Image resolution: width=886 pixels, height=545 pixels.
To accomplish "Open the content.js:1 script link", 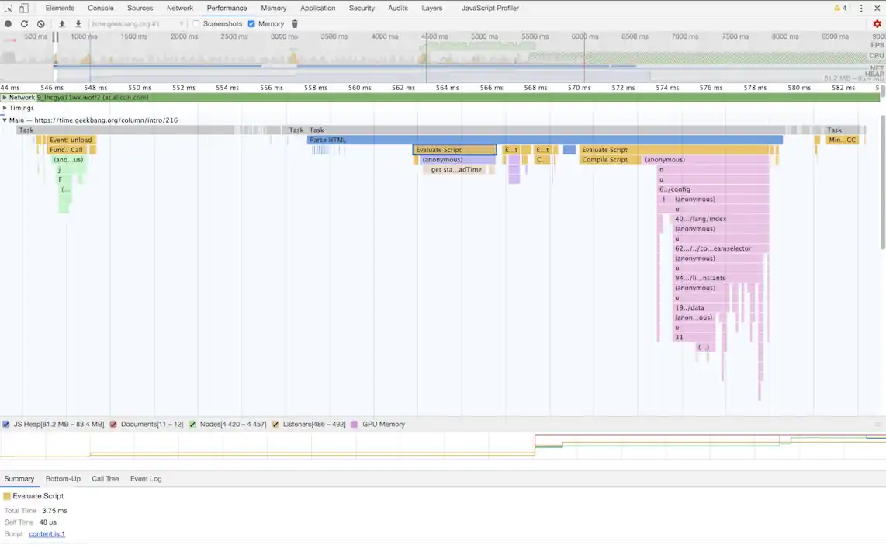I will click(x=47, y=534).
